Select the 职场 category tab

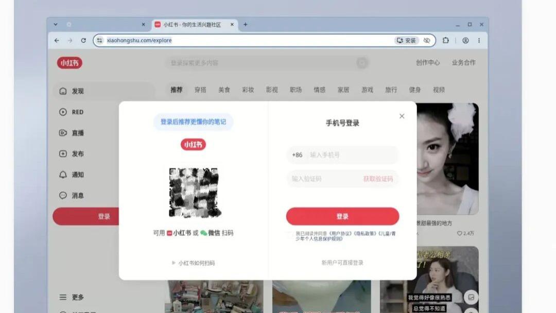tap(296, 90)
